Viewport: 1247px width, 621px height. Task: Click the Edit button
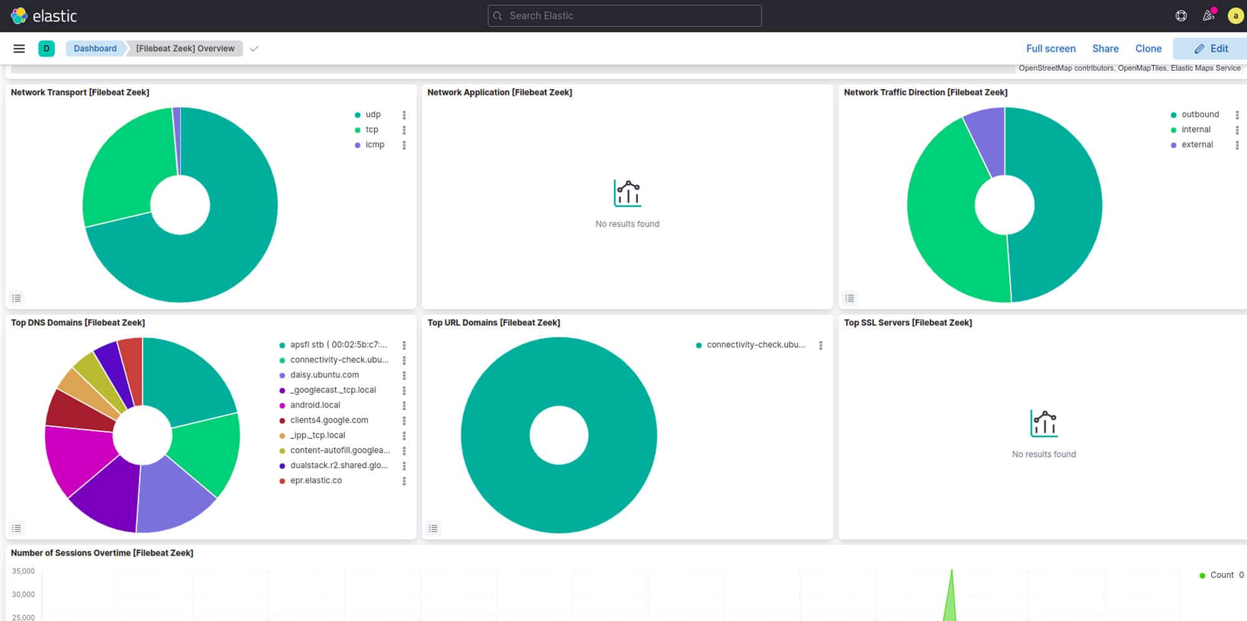click(x=1208, y=48)
